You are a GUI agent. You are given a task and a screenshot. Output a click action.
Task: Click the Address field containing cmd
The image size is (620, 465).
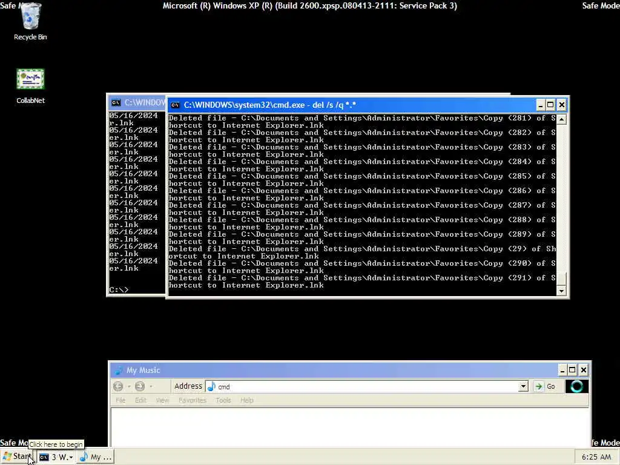(x=366, y=386)
